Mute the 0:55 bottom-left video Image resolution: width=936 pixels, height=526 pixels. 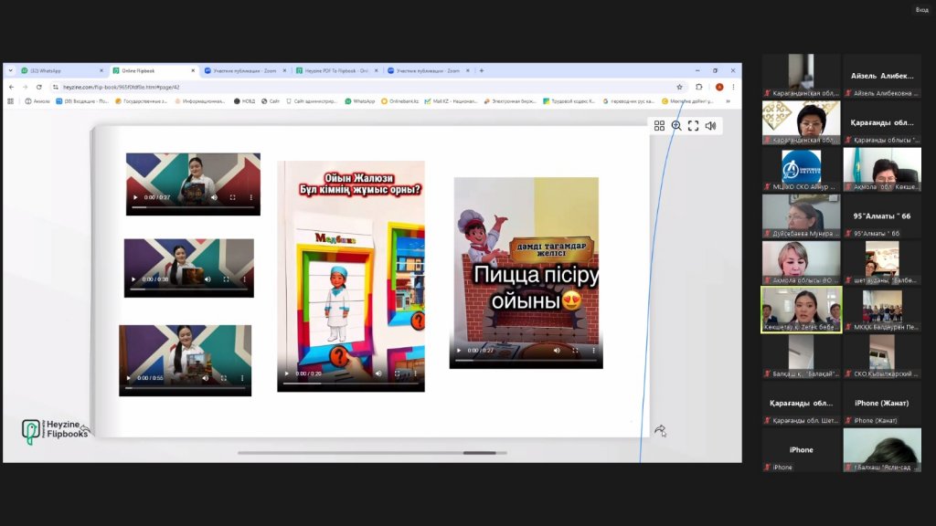point(204,378)
